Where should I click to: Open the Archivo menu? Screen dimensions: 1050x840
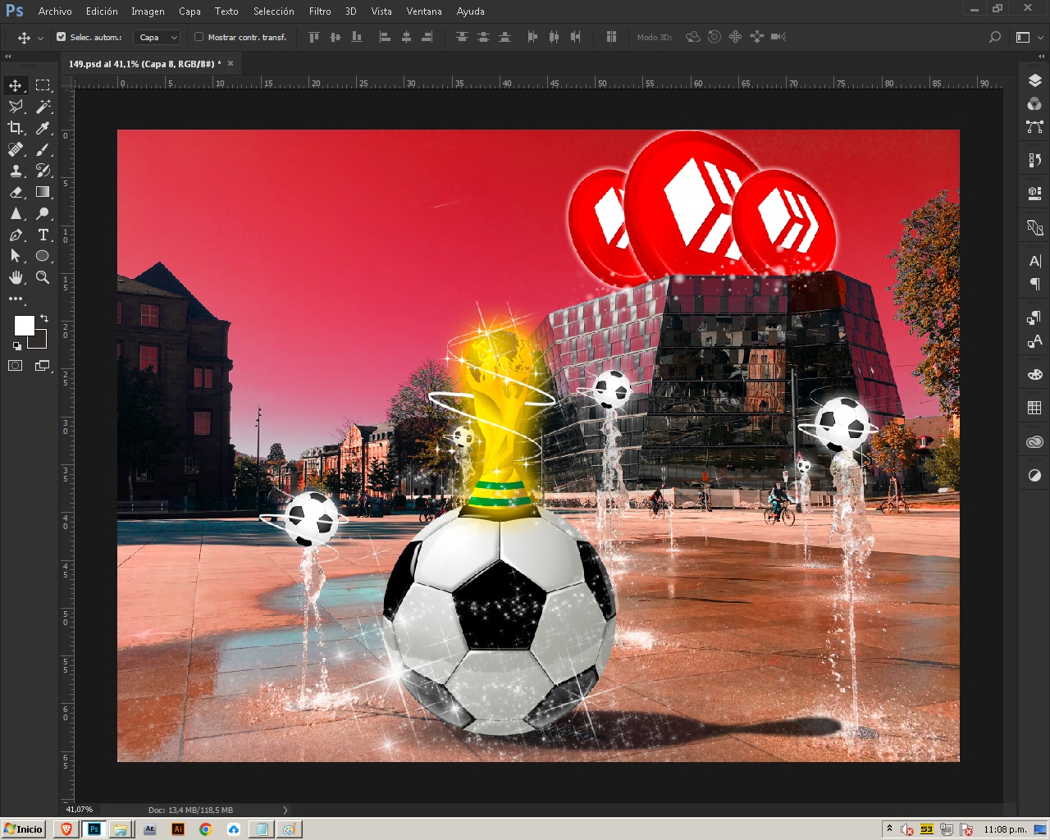pos(55,11)
